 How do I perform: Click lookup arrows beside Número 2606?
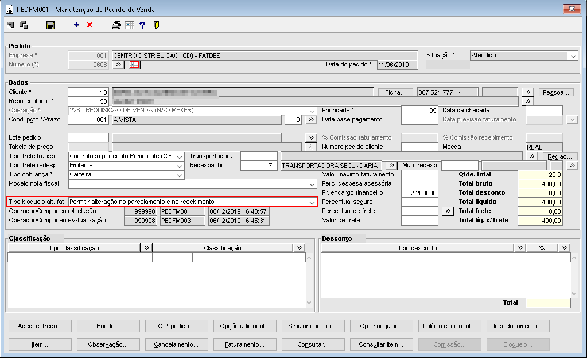coord(118,65)
